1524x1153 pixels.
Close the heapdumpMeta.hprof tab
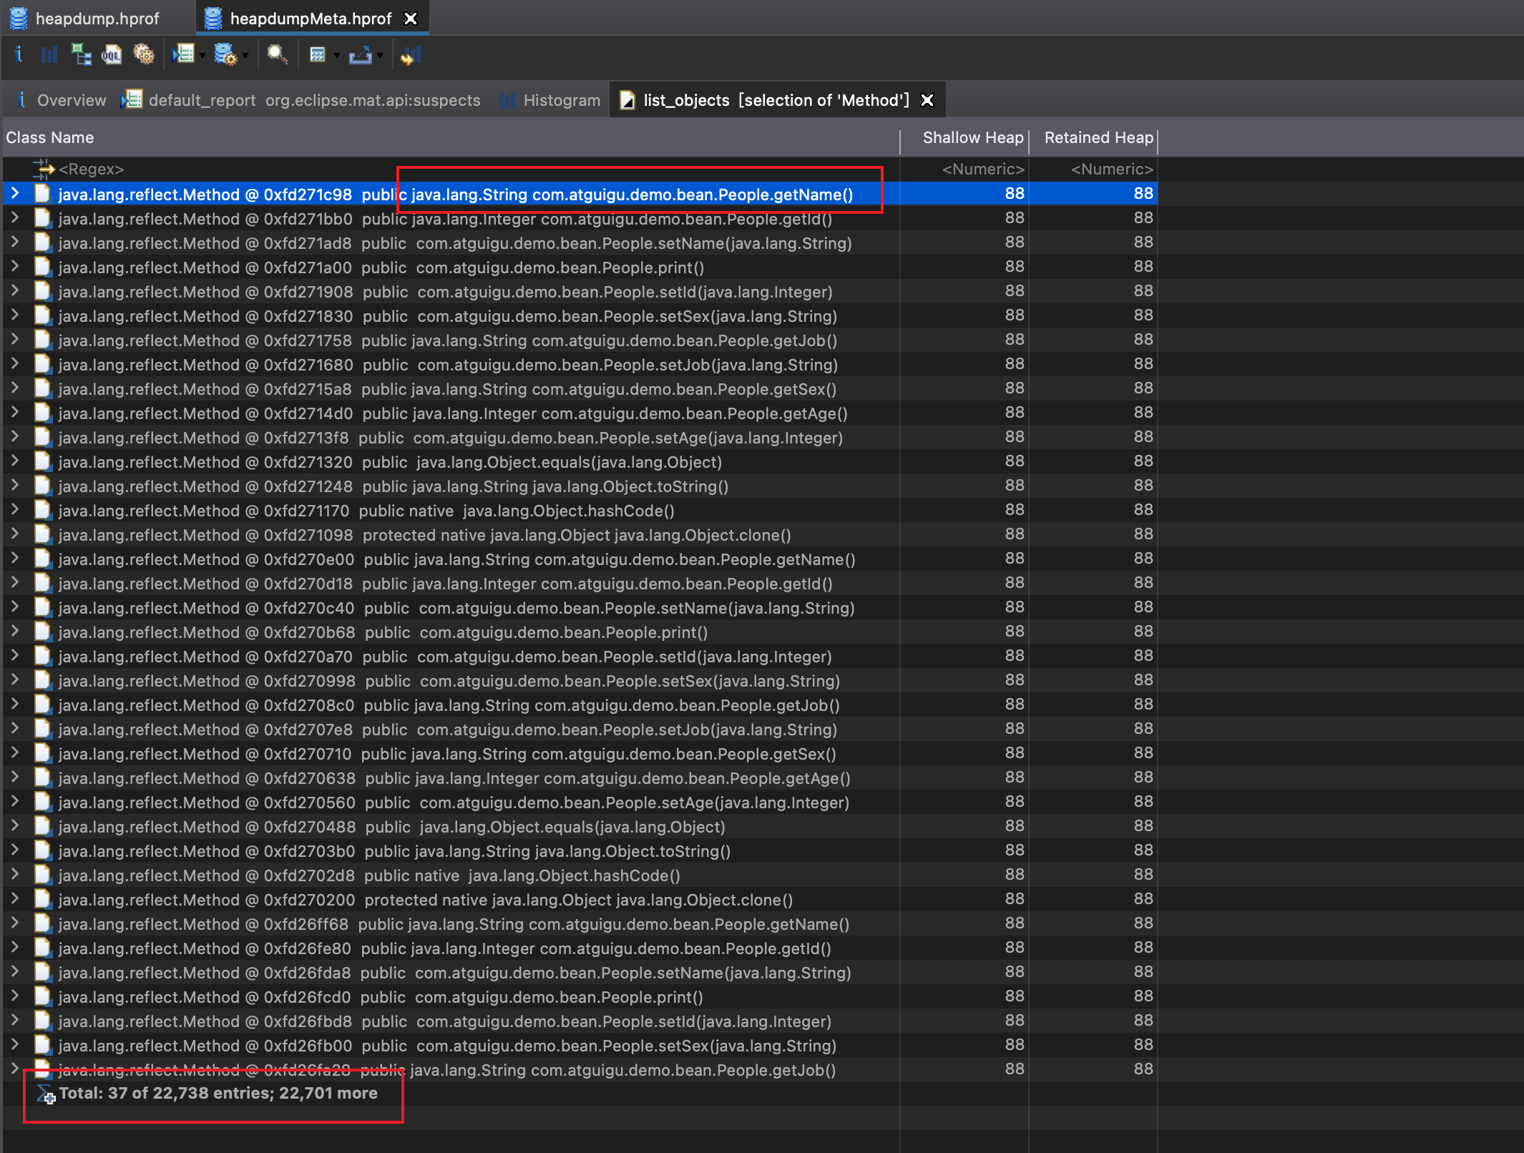[411, 19]
